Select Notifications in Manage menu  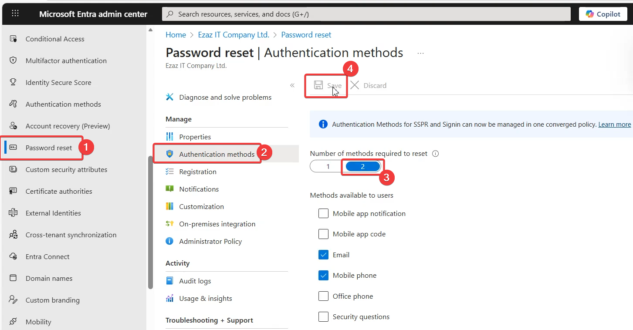pyautogui.click(x=199, y=189)
